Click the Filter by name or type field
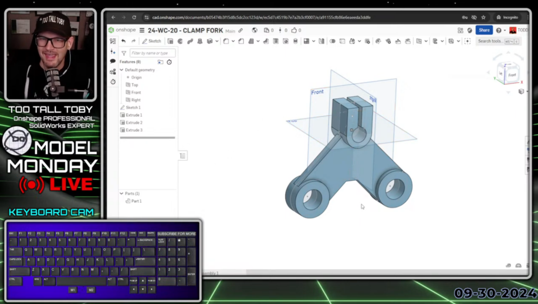 tap(152, 53)
